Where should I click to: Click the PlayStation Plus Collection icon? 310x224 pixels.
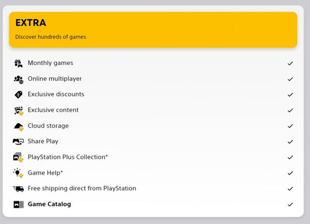point(18,157)
